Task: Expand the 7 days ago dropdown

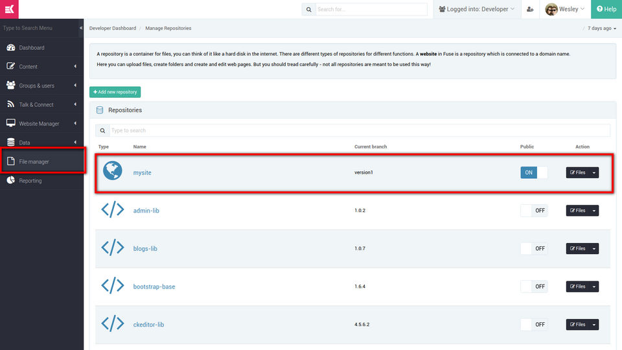Action: tap(602, 28)
